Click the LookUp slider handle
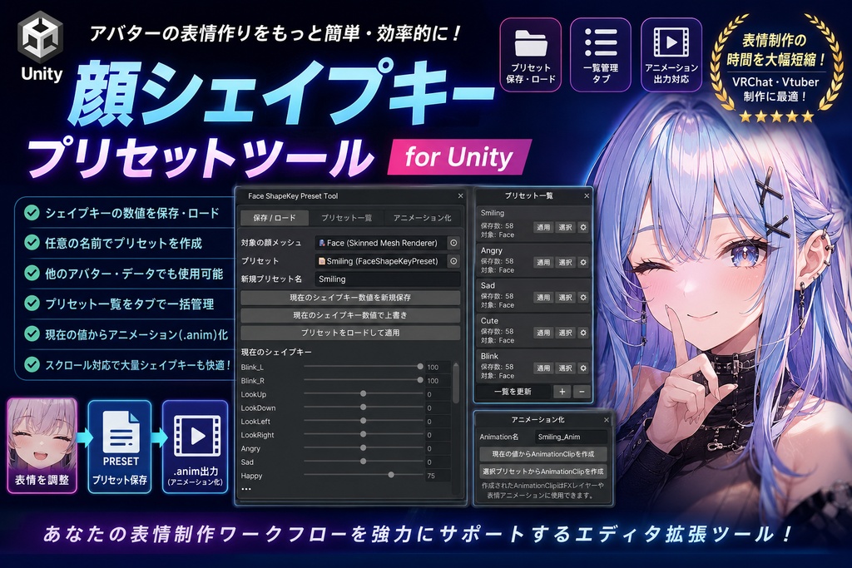852x568 pixels. click(x=363, y=393)
